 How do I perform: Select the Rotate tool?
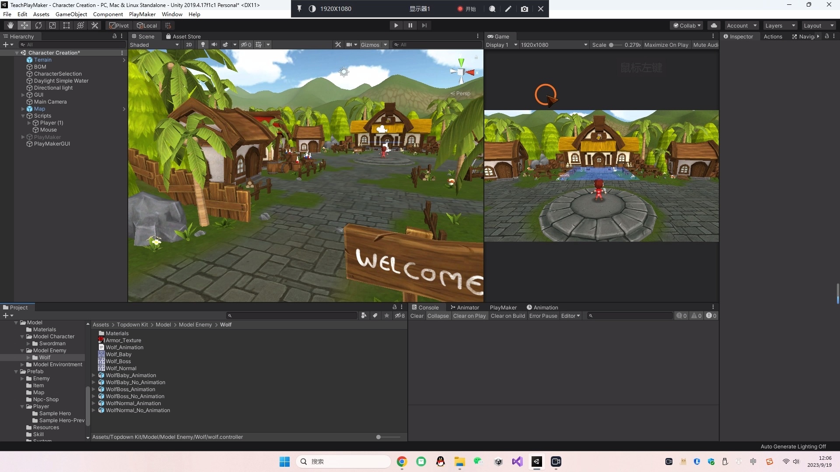(38, 25)
